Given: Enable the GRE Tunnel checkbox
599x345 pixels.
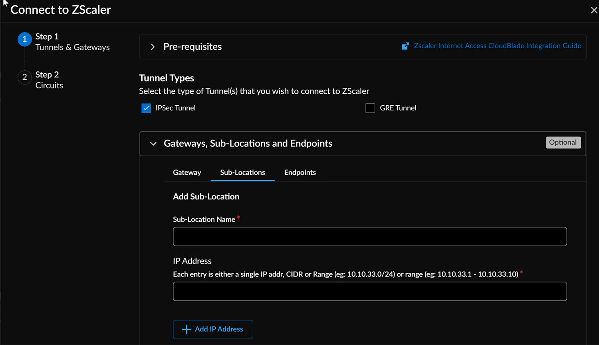Looking at the screenshot, I should 370,108.
